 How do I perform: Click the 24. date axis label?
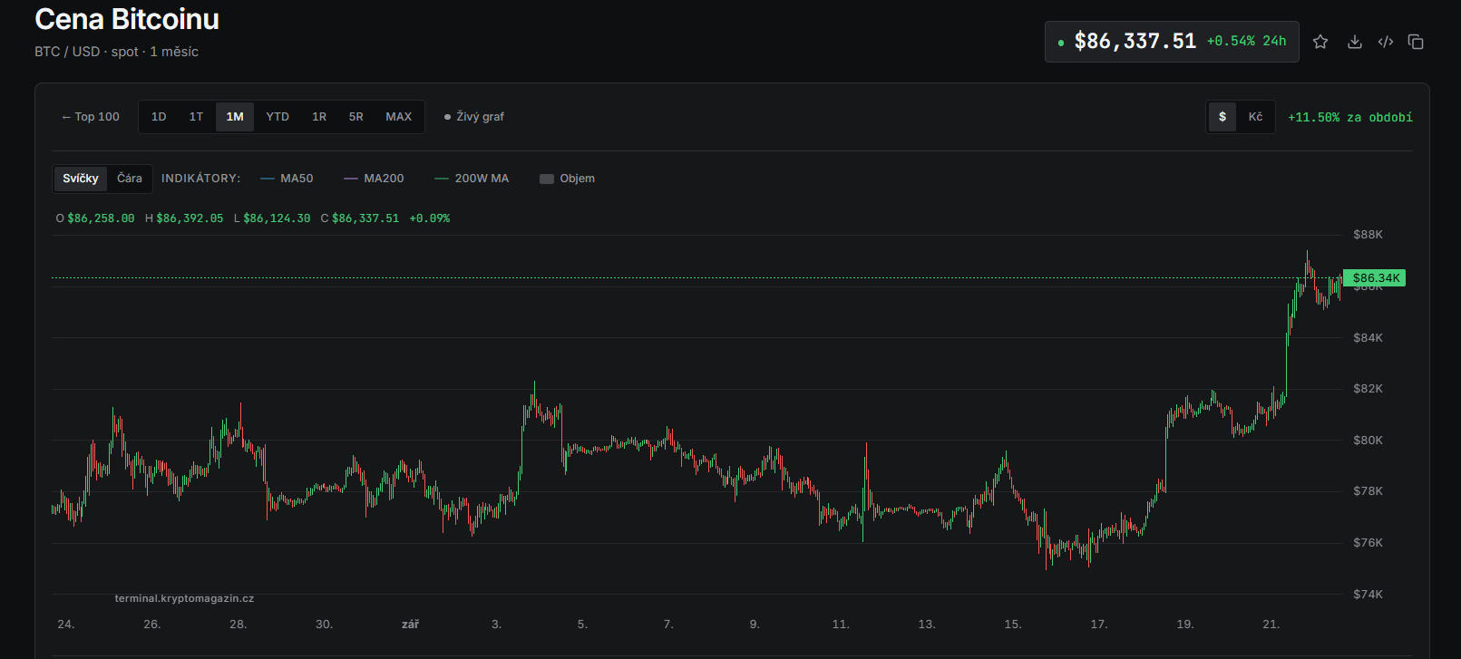click(x=66, y=625)
